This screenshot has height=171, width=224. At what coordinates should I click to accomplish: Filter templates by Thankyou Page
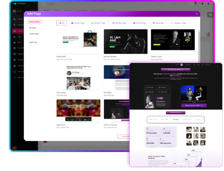[178, 23]
